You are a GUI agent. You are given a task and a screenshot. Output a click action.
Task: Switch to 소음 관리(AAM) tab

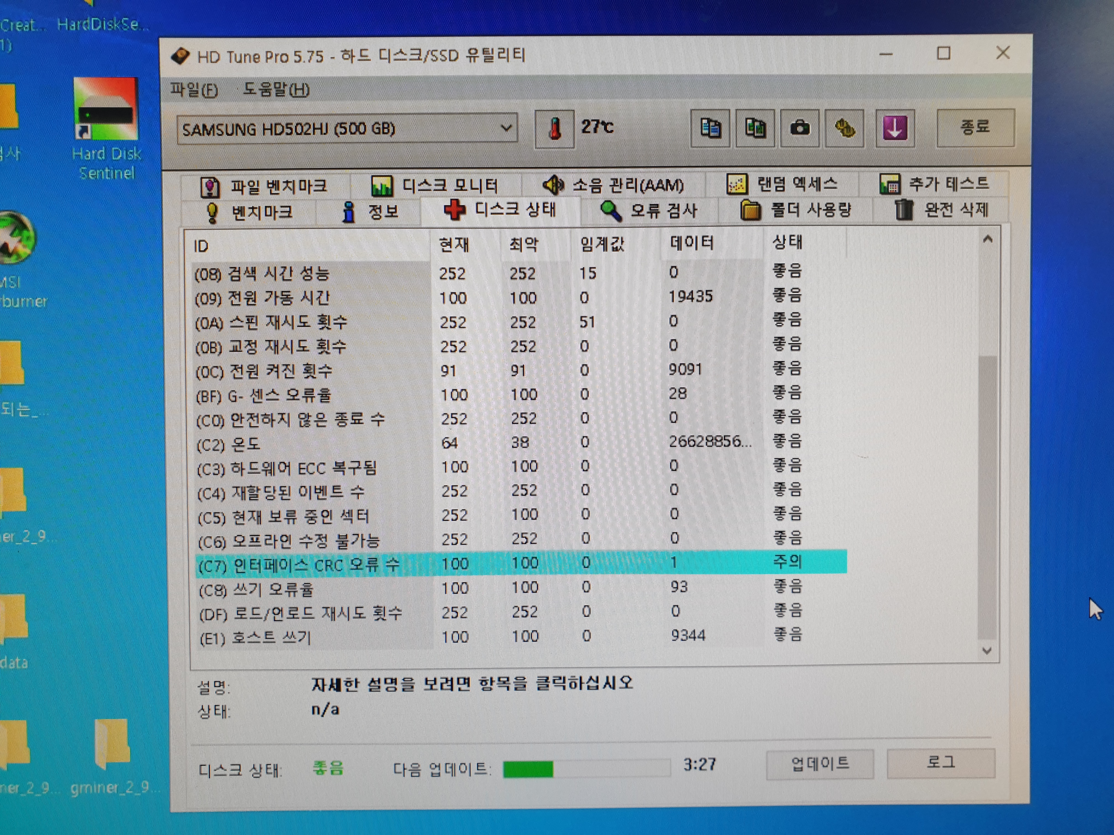[x=614, y=185]
